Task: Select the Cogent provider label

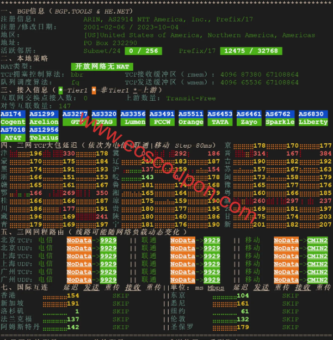Action: tap(13, 122)
